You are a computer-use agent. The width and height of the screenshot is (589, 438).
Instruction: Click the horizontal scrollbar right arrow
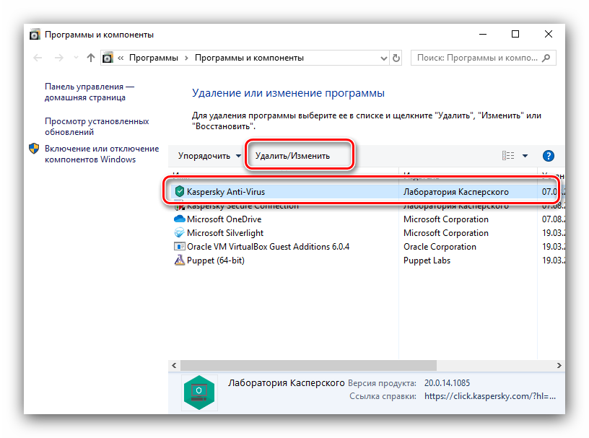(559, 366)
